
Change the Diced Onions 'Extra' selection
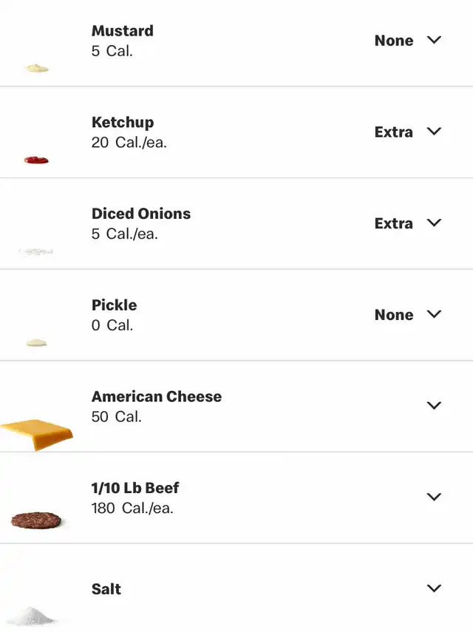coord(394,223)
